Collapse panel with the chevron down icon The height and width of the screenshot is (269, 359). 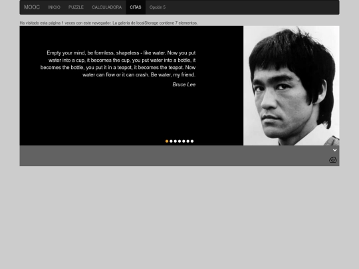click(x=334, y=150)
